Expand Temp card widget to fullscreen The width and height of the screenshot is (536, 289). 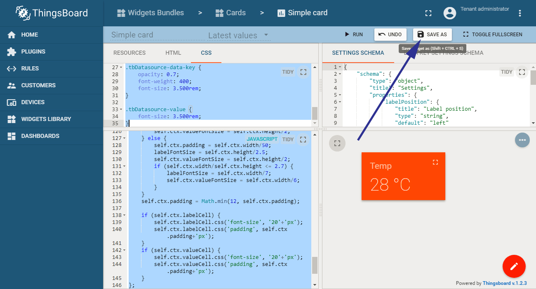pyautogui.click(x=435, y=162)
